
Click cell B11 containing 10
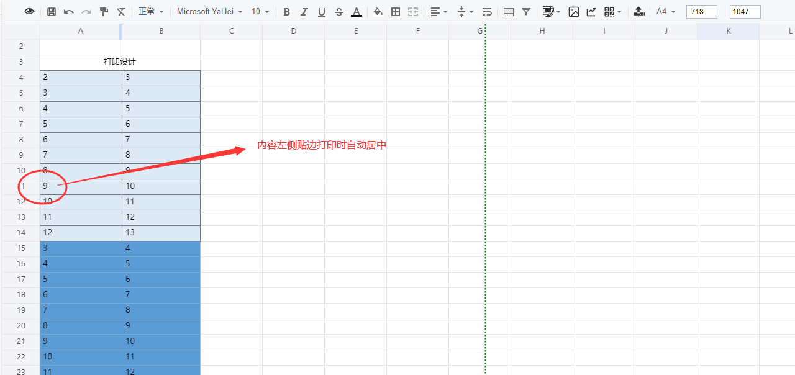[161, 186]
